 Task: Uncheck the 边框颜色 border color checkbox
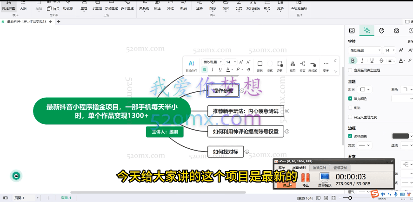pos(350,136)
